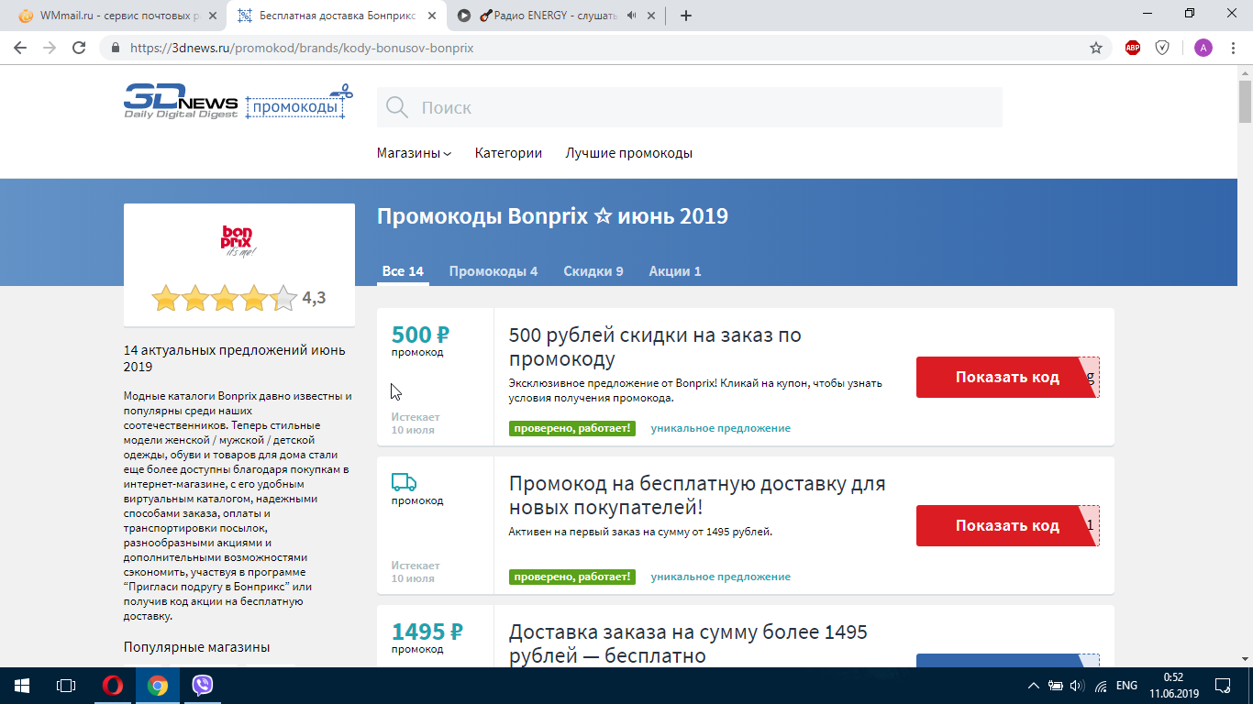Viewport: 1253px width, 704px height.
Task: Open Лучшие промокоды menu item
Action: point(628,153)
